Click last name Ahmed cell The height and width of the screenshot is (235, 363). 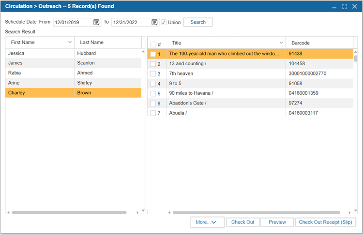coord(108,73)
